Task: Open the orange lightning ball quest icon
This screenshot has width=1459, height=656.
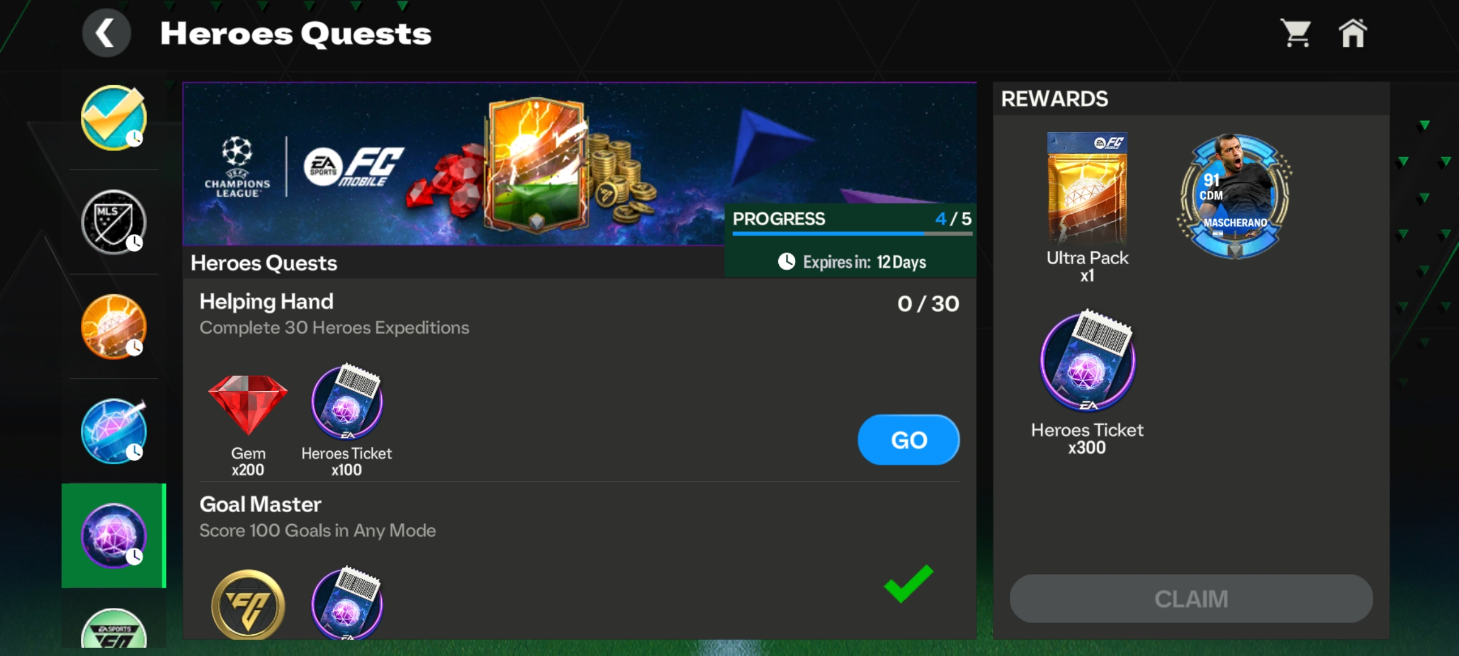Action: click(x=114, y=326)
